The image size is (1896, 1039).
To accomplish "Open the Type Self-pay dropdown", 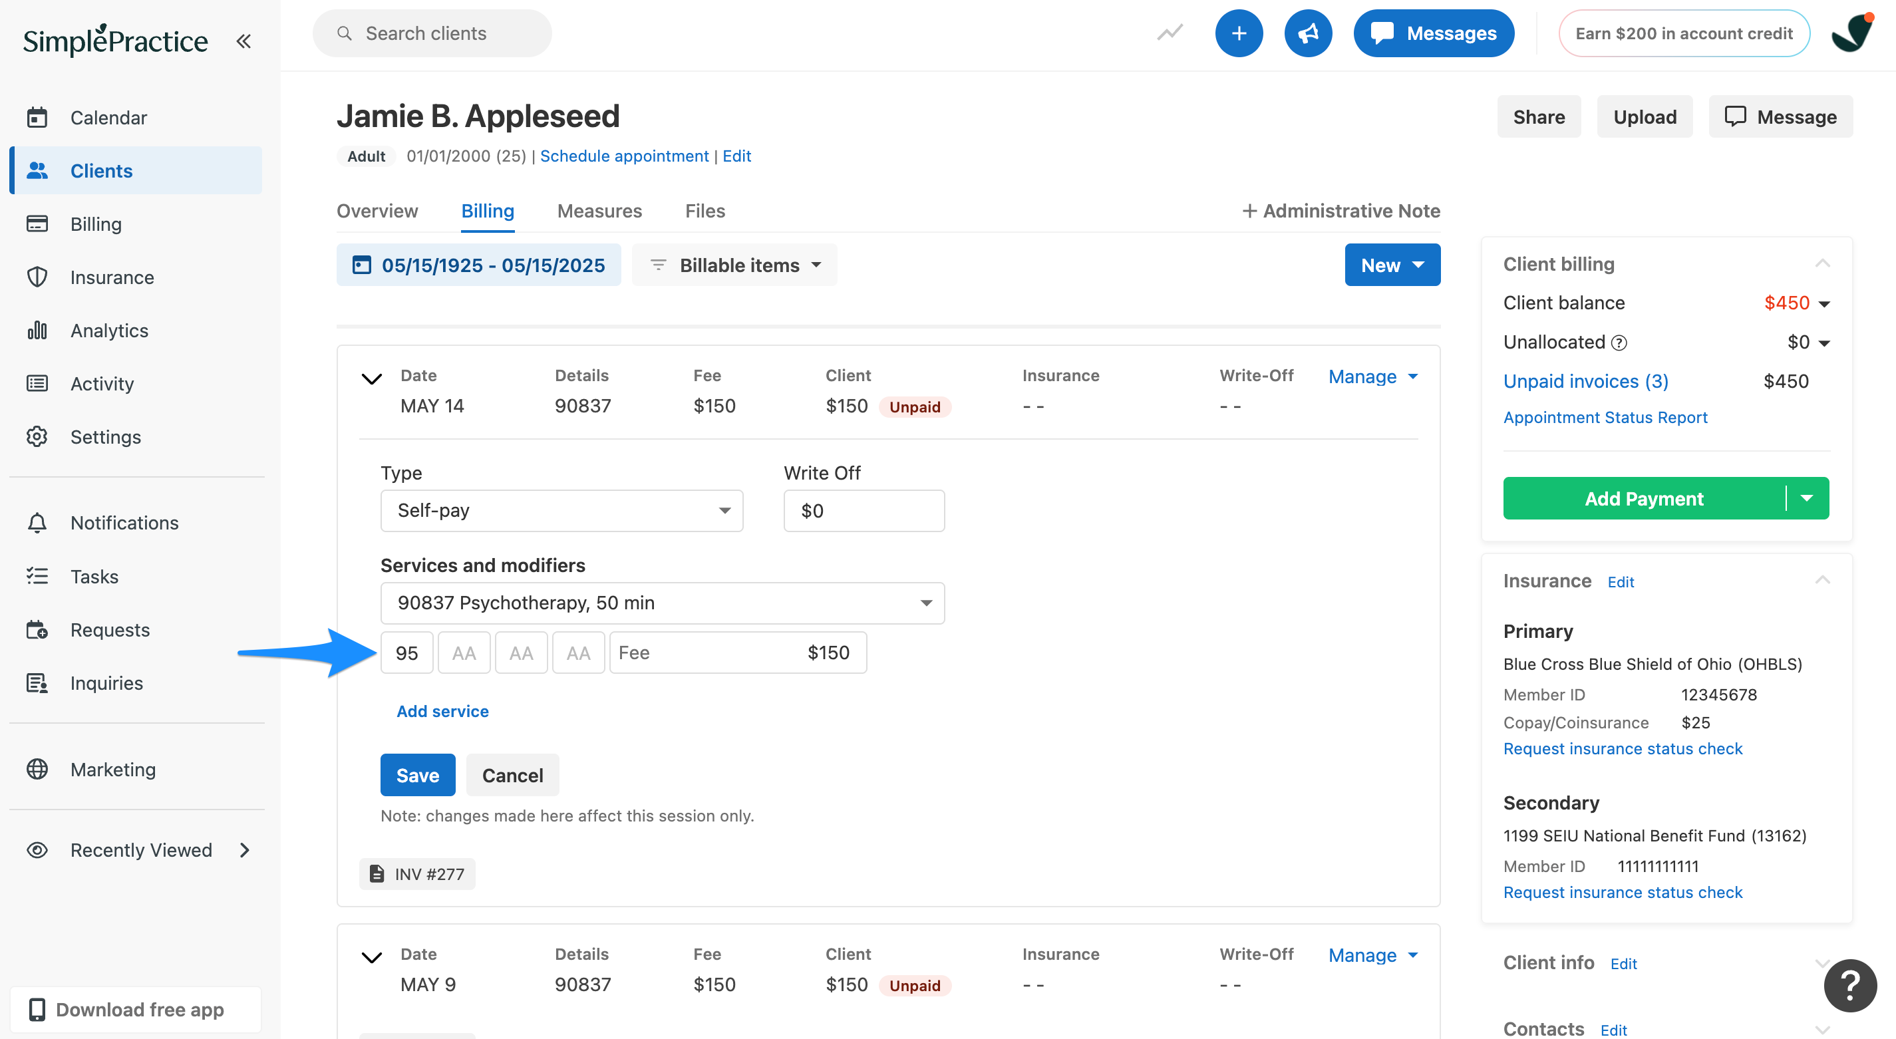I will [x=561, y=511].
